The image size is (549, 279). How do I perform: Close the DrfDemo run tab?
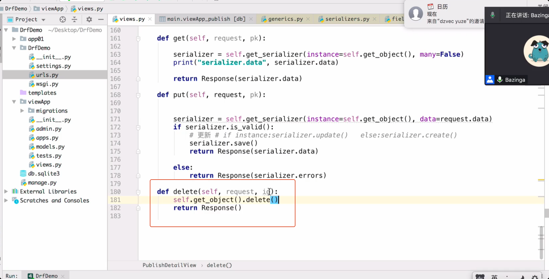point(63,276)
